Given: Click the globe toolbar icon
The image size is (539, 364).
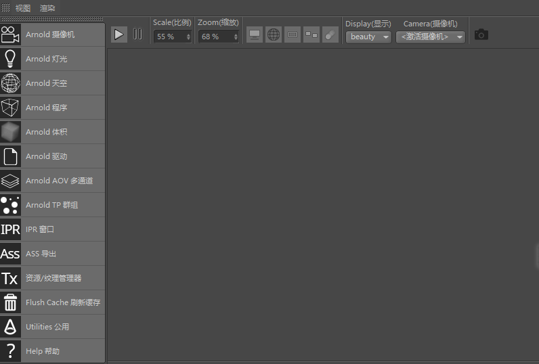Looking at the screenshot, I should click(x=274, y=35).
